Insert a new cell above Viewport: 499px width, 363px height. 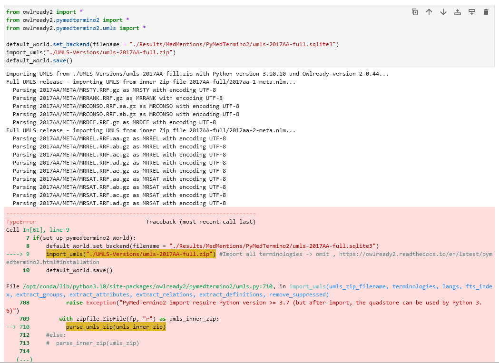[x=458, y=12]
